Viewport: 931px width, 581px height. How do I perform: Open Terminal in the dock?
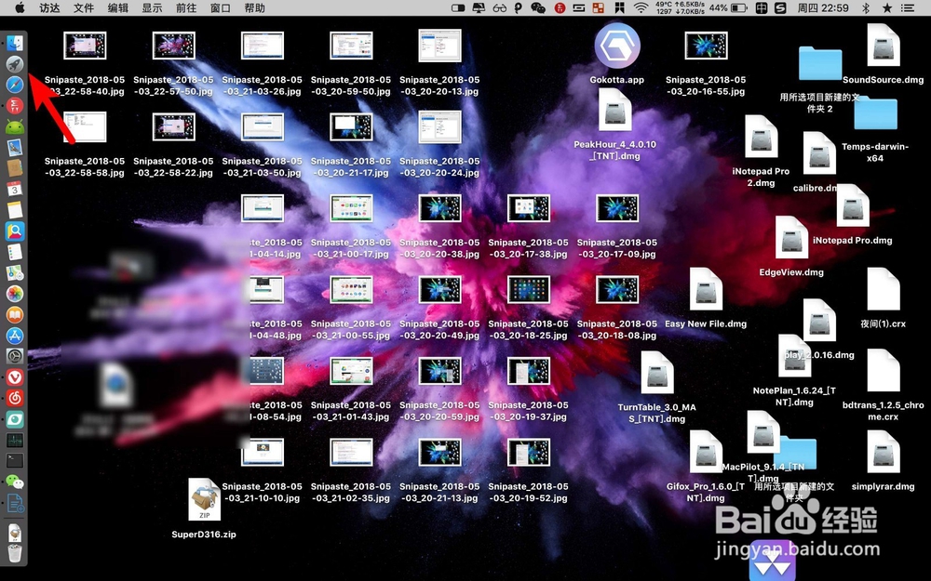tap(15, 461)
